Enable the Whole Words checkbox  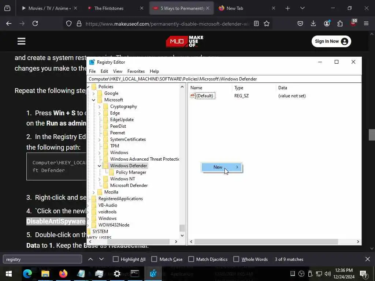click(x=236, y=259)
